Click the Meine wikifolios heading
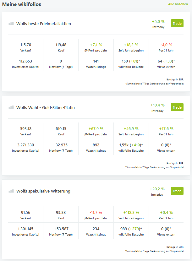 tap(22, 4)
